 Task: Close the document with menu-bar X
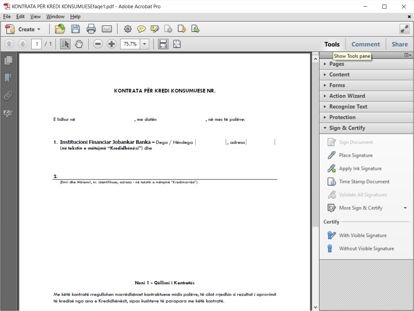[409, 16]
